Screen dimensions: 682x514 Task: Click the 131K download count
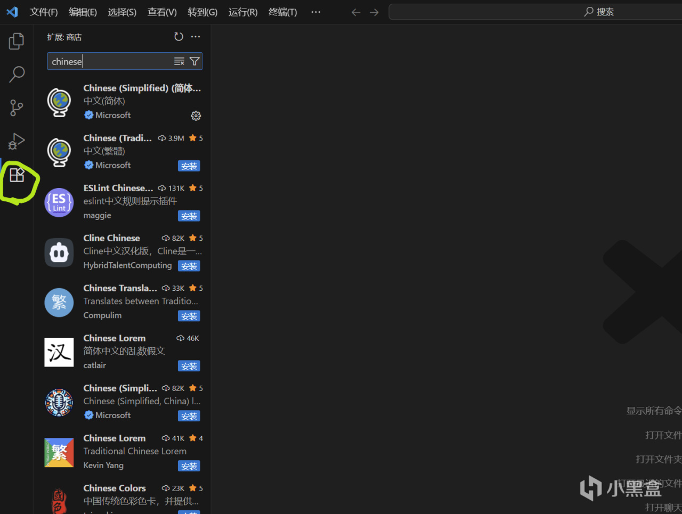pos(171,188)
